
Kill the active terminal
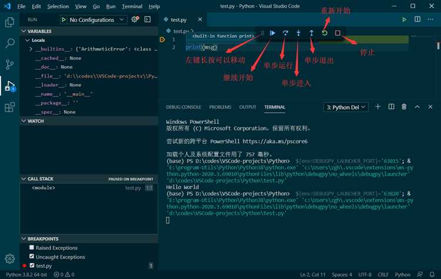(404, 107)
